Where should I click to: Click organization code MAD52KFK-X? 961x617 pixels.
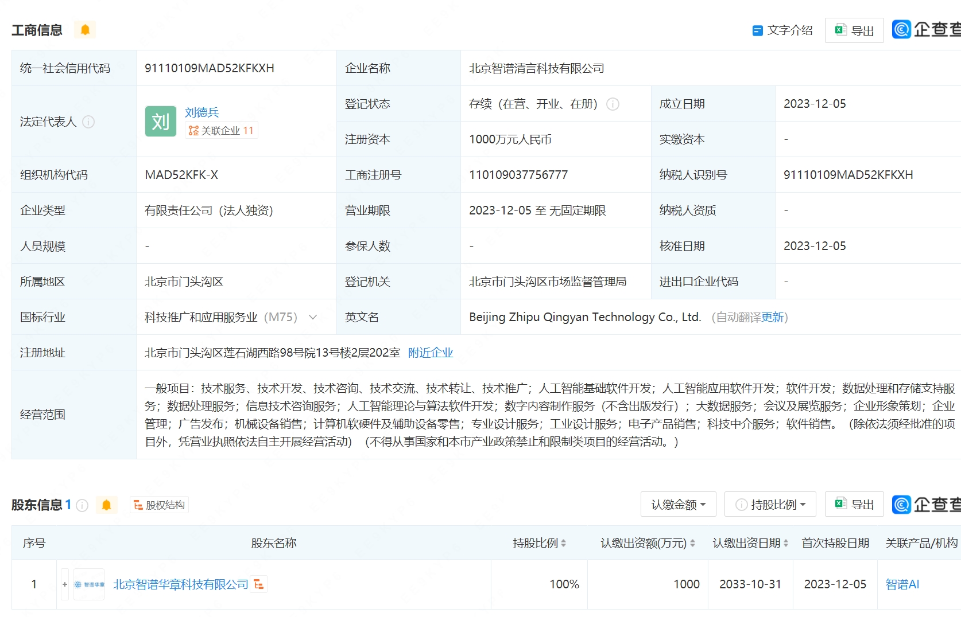point(181,175)
